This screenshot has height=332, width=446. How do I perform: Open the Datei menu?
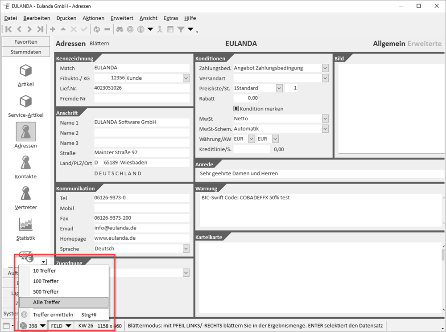(x=11, y=18)
